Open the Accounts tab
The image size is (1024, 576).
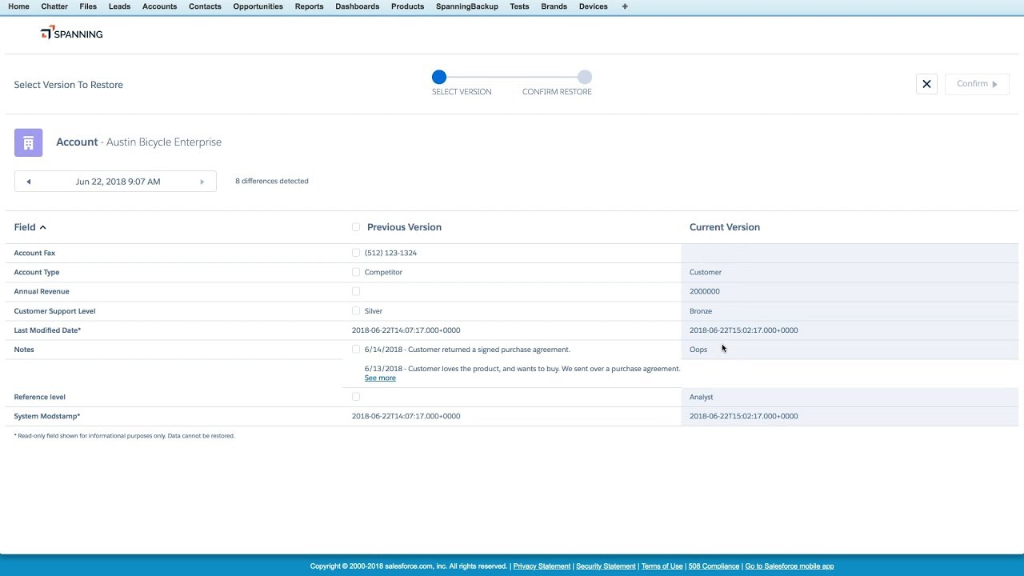[159, 6]
